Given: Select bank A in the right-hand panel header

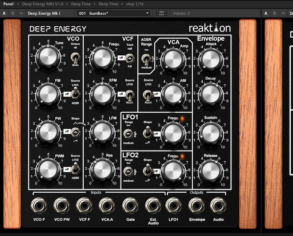Looking at the screenshot, I should [266, 13].
